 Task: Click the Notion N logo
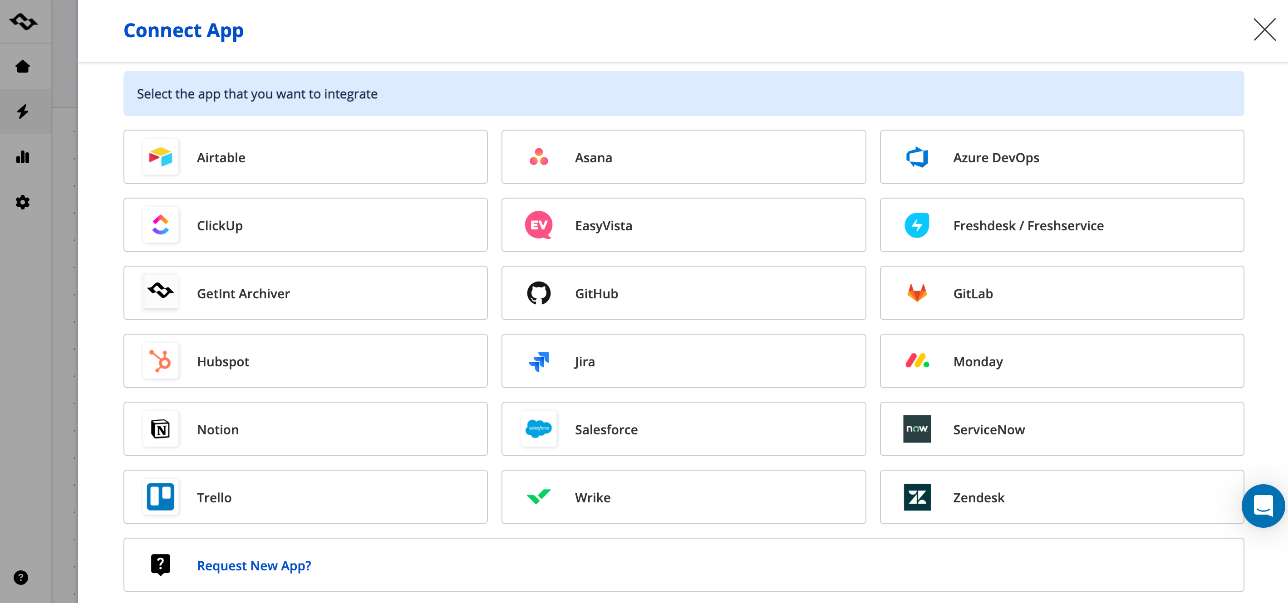161,428
